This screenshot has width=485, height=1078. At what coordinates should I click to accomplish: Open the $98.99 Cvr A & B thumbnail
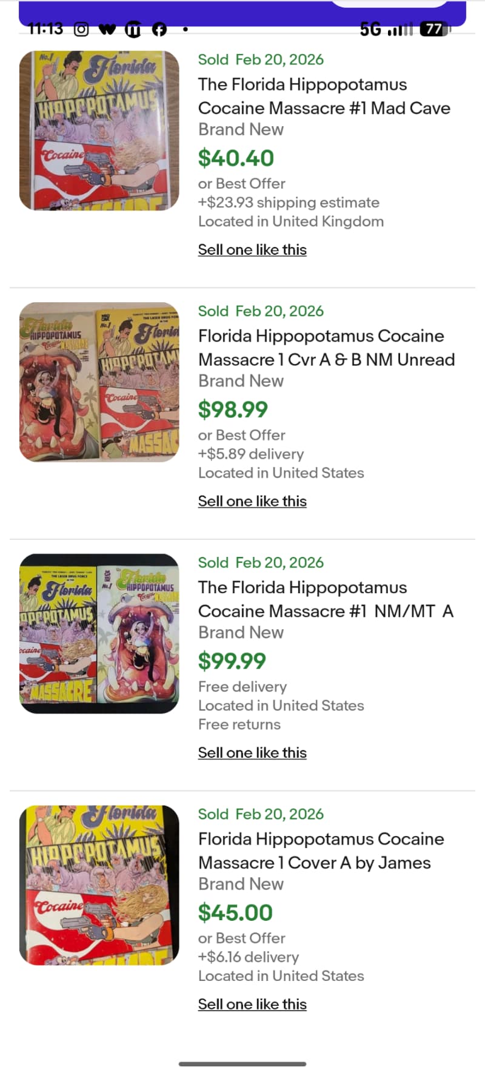99,382
